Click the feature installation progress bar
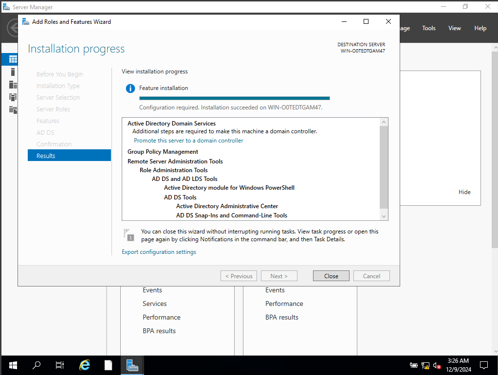498x375 pixels. pyautogui.click(x=234, y=98)
